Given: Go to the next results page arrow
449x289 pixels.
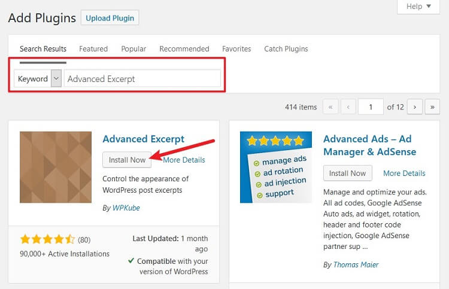Looking at the screenshot, I should point(415,107).
